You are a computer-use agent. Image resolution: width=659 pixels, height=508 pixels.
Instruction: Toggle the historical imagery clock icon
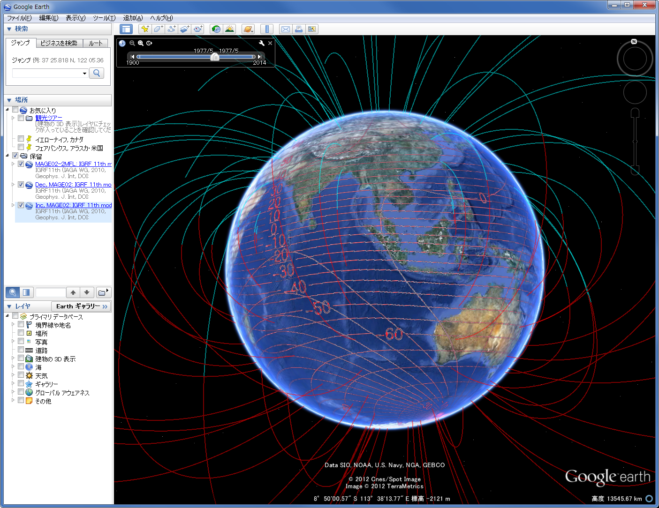coord(216,29)
